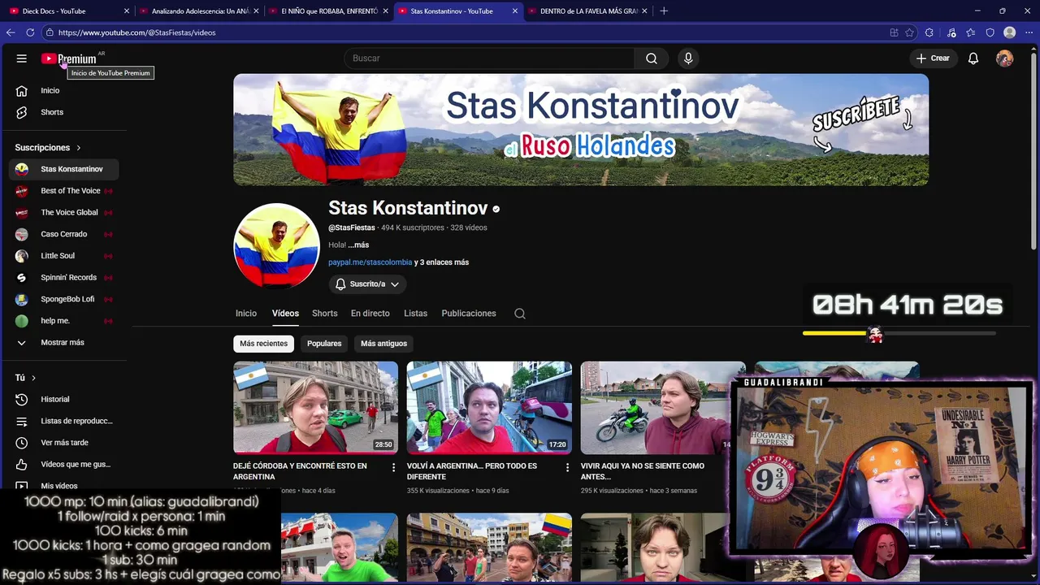This screenshot has height=585, width=1040.
Task: Open SpongeBob Lofi subscription
Action: coord(65,299)
